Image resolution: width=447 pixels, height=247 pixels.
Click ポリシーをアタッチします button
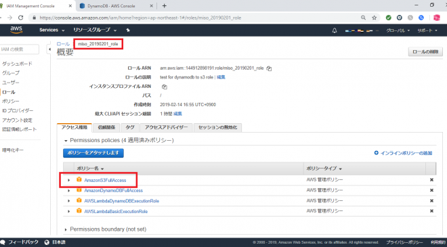point(93,153)
